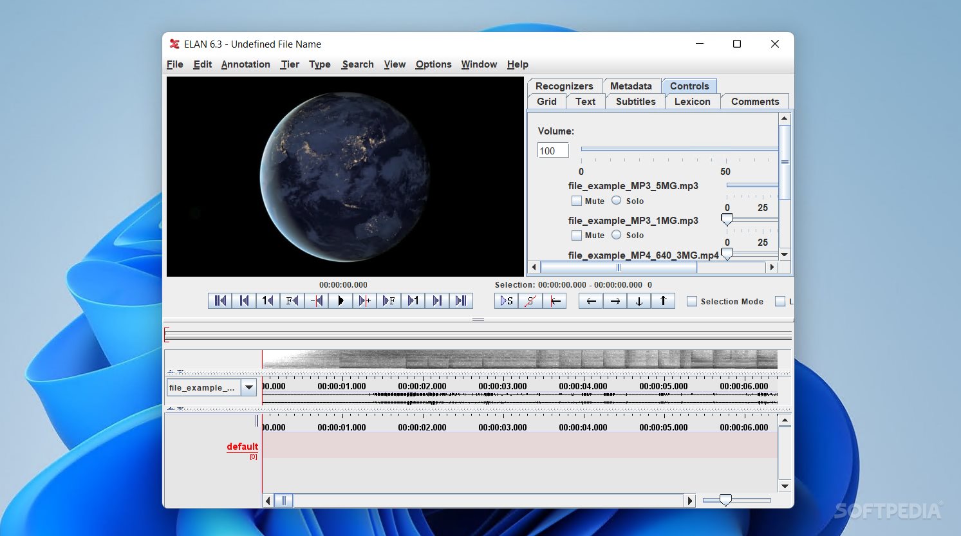Clear the selection with crossed S icon
Image resolution: width=961 pixels, height=536 pixels.
tap(530, 301)
